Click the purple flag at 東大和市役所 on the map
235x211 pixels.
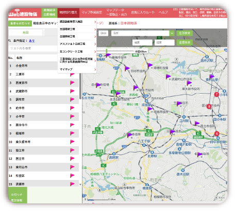[x=189, y=83]
